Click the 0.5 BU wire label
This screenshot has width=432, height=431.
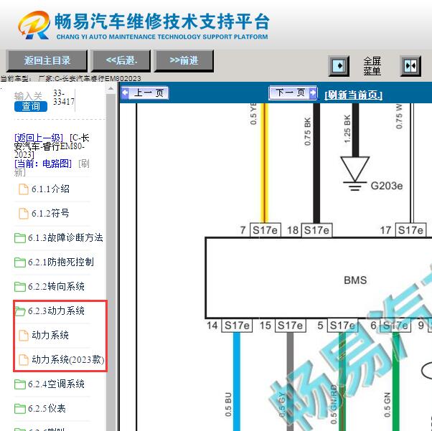pyautogui.click(x=228, y=404)
